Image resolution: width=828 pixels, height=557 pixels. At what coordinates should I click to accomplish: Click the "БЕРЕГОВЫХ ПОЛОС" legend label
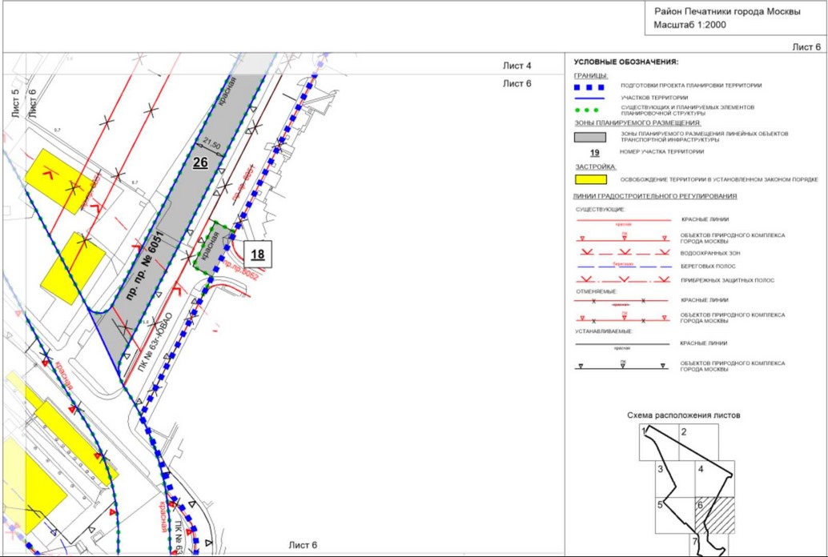coord(708,266)
